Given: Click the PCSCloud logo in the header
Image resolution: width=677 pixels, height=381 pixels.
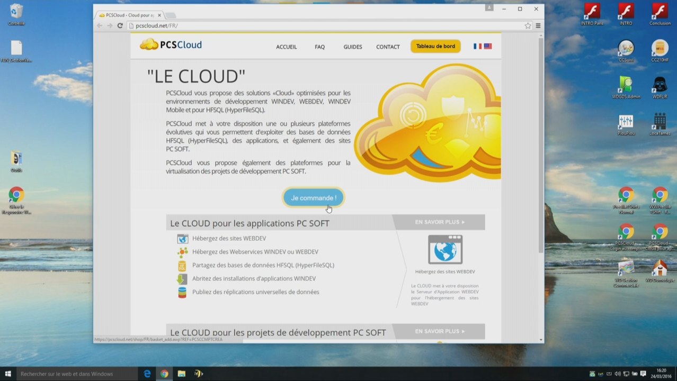Looking at the screenshot, I should coord(171,44).
